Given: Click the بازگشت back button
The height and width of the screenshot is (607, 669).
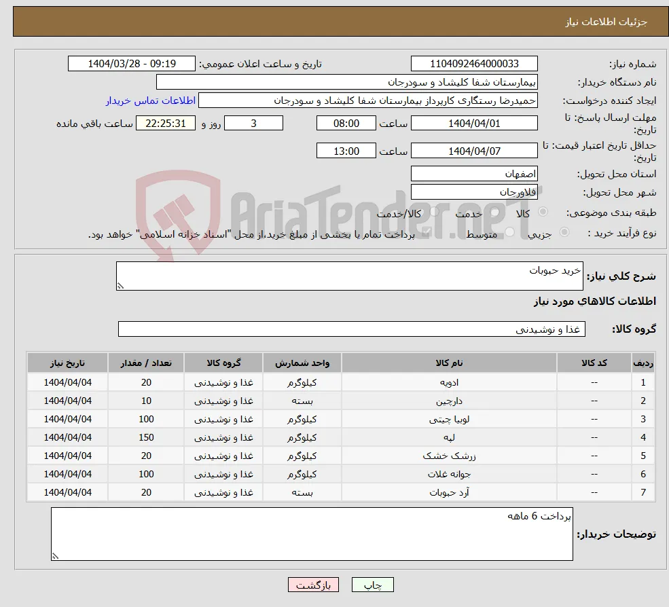Looking at the screenshot, I should pos(313,585).
